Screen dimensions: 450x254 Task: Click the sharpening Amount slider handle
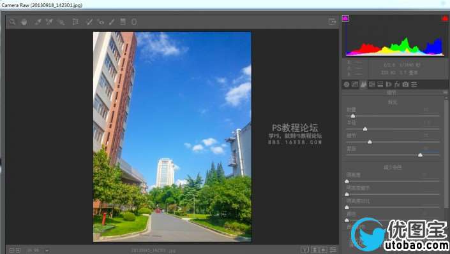pos(353,116)
